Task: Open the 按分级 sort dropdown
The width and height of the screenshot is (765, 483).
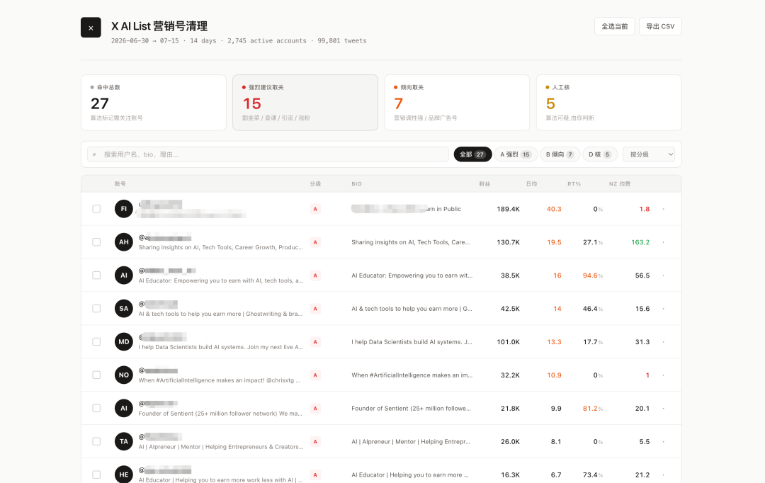Action: [649, 154]
